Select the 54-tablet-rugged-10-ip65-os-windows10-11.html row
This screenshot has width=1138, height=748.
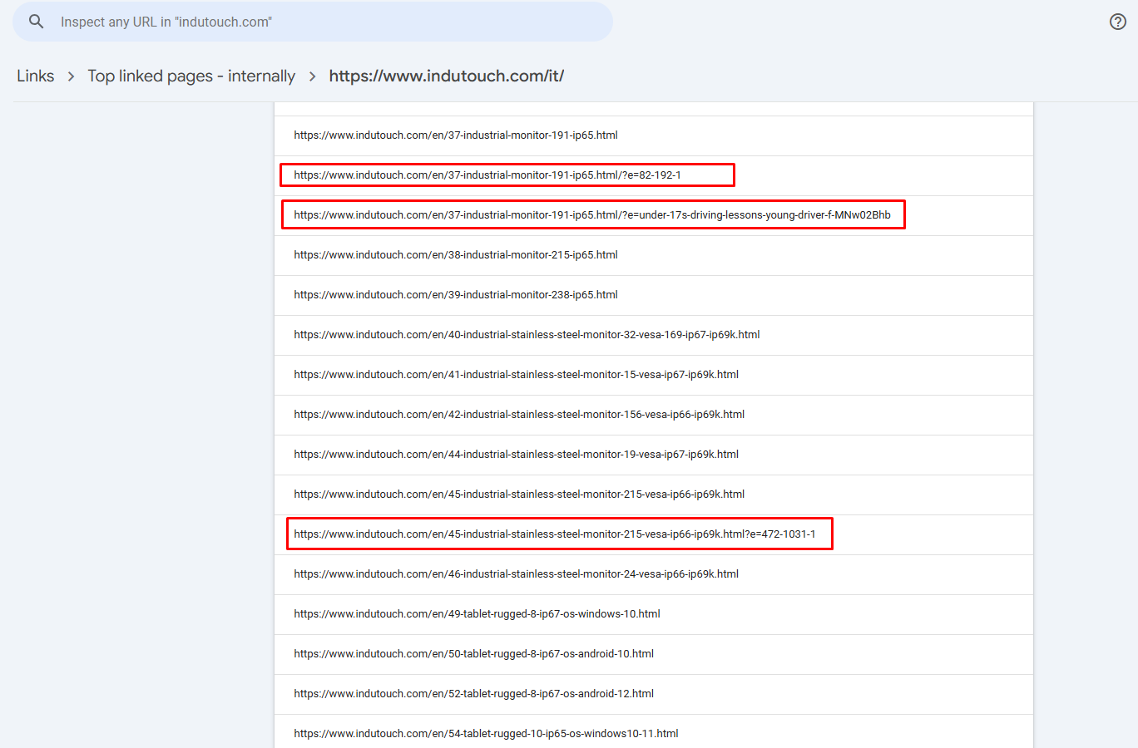pyautogui.click(x=654, y=732)
